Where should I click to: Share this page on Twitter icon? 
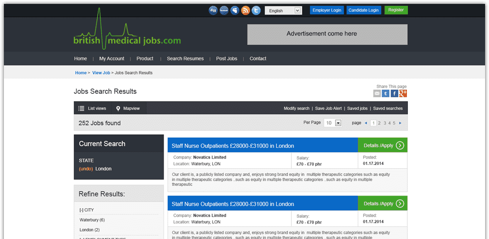click(386, 93)
